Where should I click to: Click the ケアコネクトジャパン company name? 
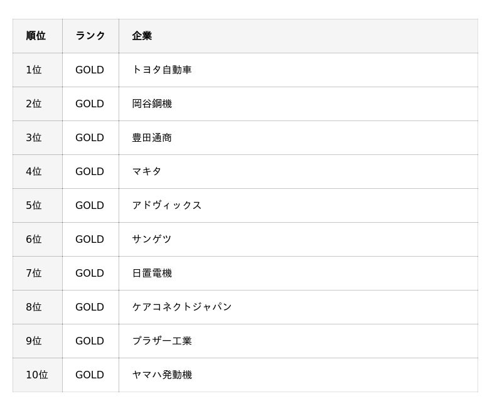[x=182, y=307]
